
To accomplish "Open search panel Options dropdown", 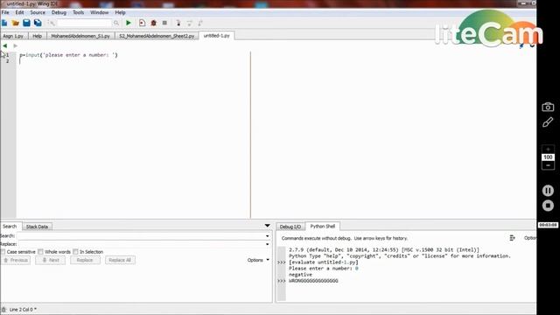I will click(258, 260).
